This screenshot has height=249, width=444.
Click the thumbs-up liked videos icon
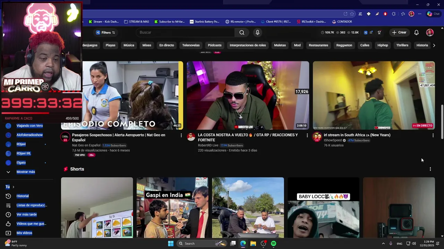8,224
